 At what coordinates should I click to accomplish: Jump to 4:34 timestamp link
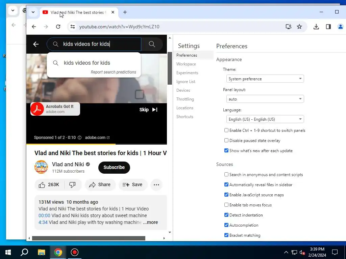43,222
